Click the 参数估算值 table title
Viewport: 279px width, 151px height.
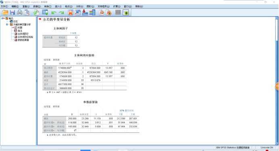click(x=91, y=102)
